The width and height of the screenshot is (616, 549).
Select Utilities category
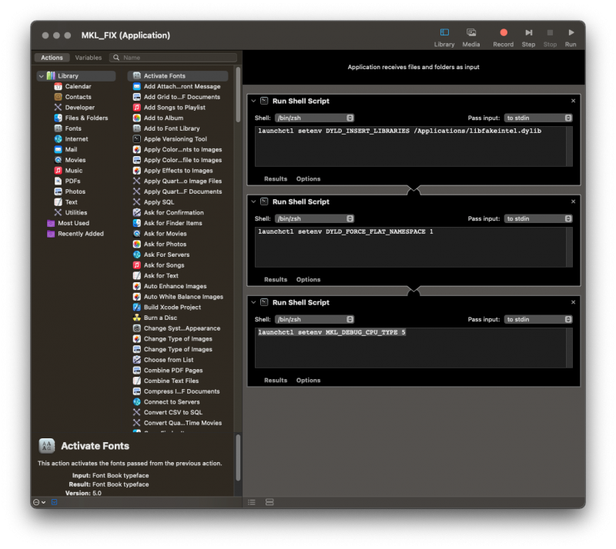point(75,213)
